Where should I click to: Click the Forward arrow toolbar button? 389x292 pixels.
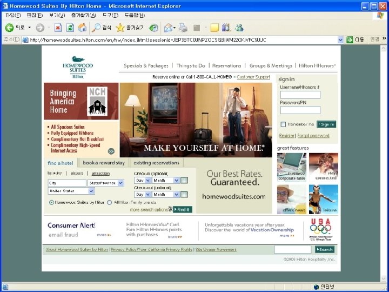pos(40,28)
